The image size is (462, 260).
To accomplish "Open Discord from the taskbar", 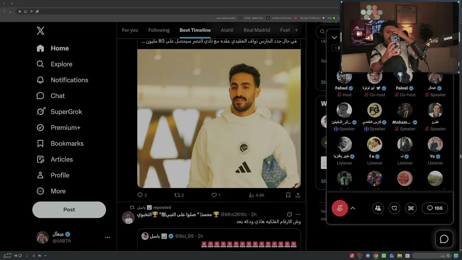I will [x=368, y=256].
